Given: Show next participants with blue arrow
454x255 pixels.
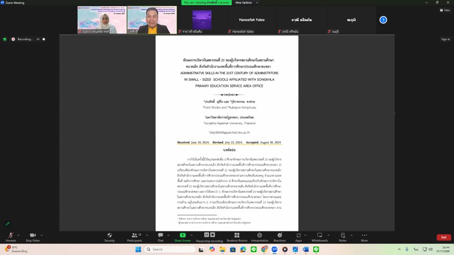Looking at the screenshot, I should click(x=383, y=20).
